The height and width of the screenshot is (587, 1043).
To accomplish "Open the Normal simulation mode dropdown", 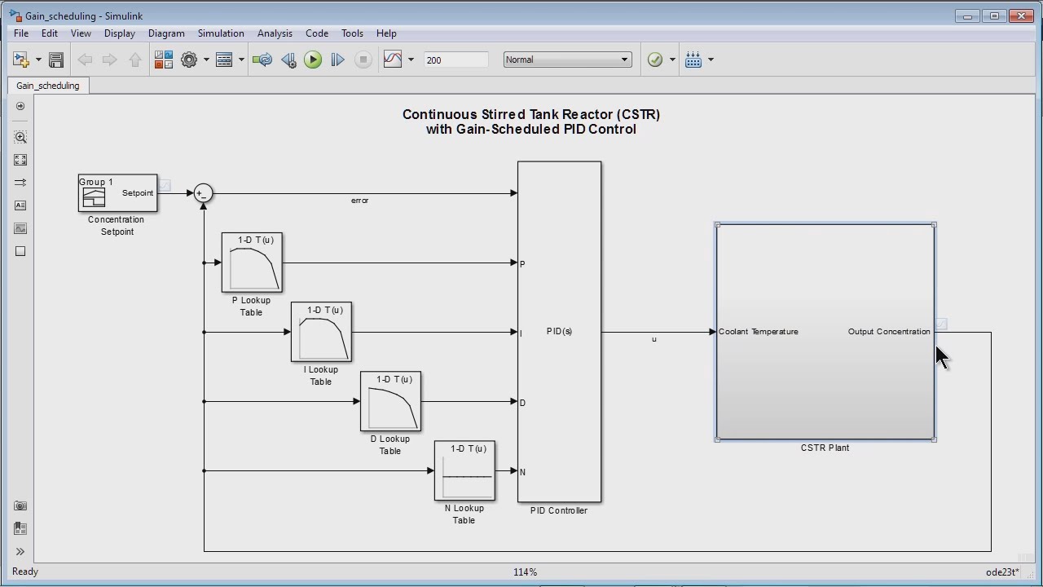I will pyautogui.click(x=567, y=60).
